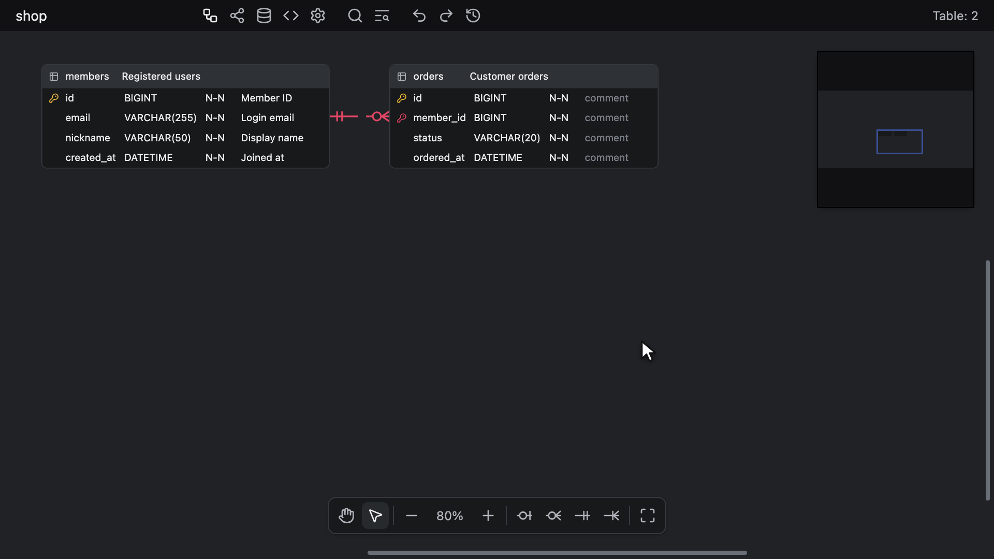Zoom out with the minus button
The height and width of the screenshot is (559, 994).
point(412,516)
